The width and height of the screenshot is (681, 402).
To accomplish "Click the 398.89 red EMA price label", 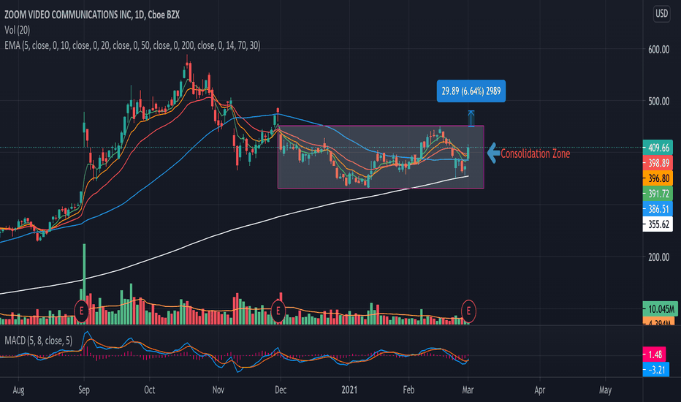I will (x=658, y=163).
